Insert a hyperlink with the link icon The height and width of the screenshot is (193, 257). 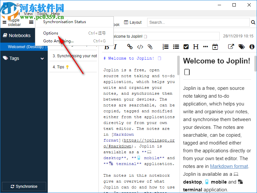[130, 47]
